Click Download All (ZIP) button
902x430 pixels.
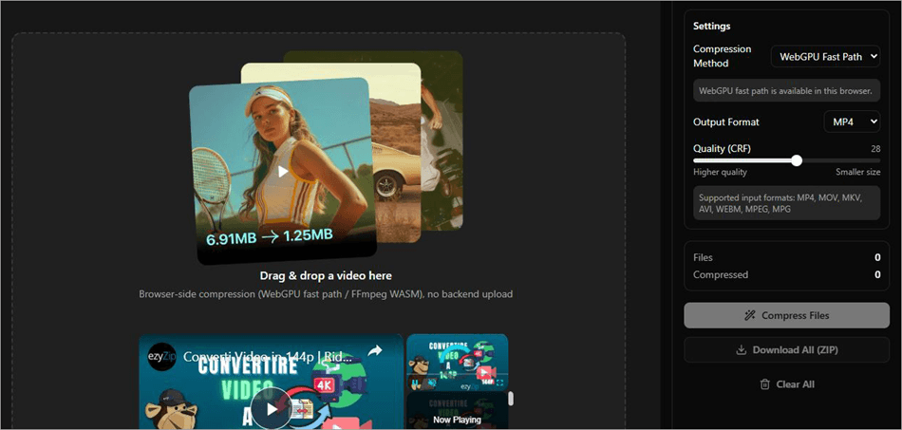(x=786, y=349)
